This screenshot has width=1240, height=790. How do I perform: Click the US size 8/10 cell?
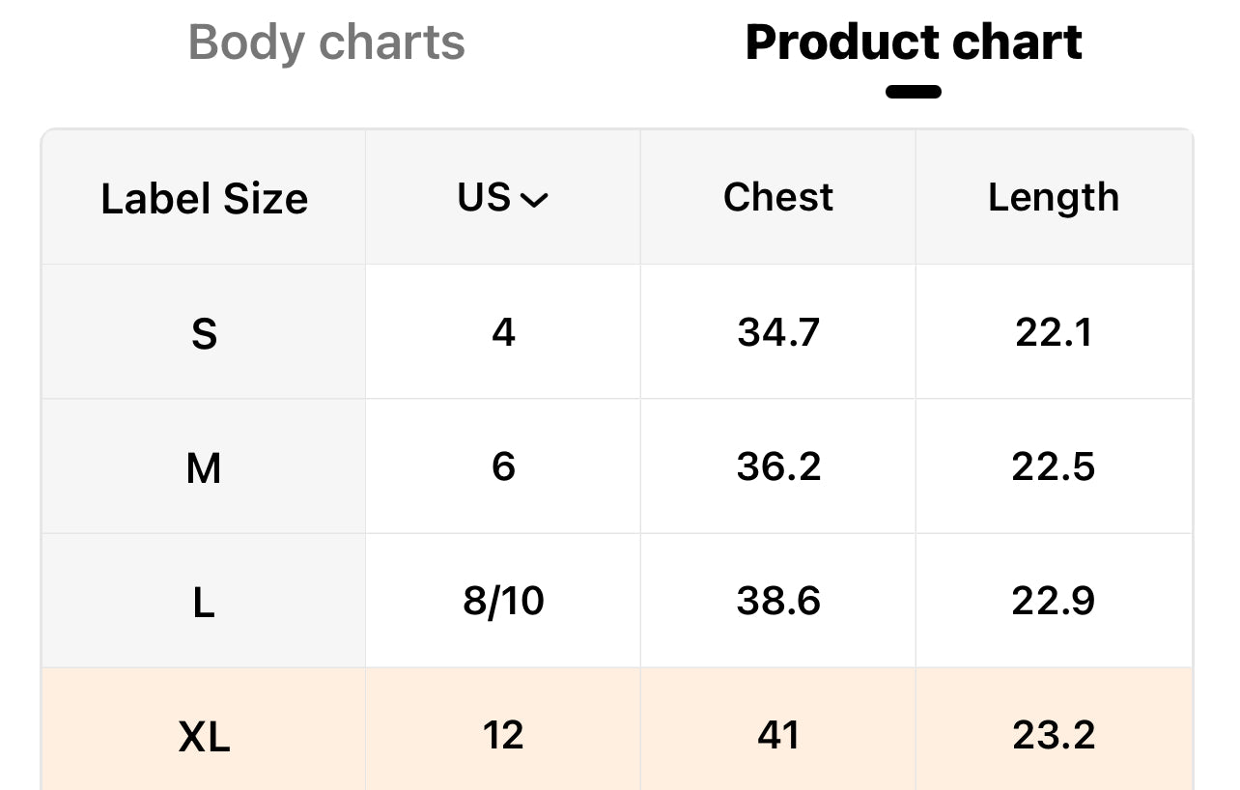(503, 601)
